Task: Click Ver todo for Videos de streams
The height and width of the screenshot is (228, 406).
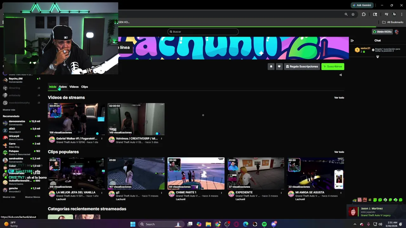Action: coord(339,98)
